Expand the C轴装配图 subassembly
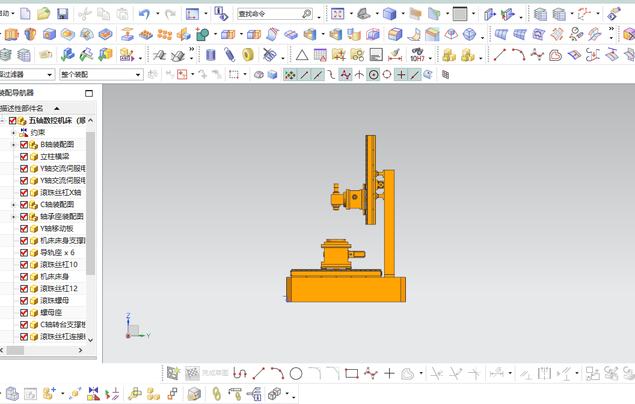The width and height of the screenshot is (635, 404). tap(13, 205)
